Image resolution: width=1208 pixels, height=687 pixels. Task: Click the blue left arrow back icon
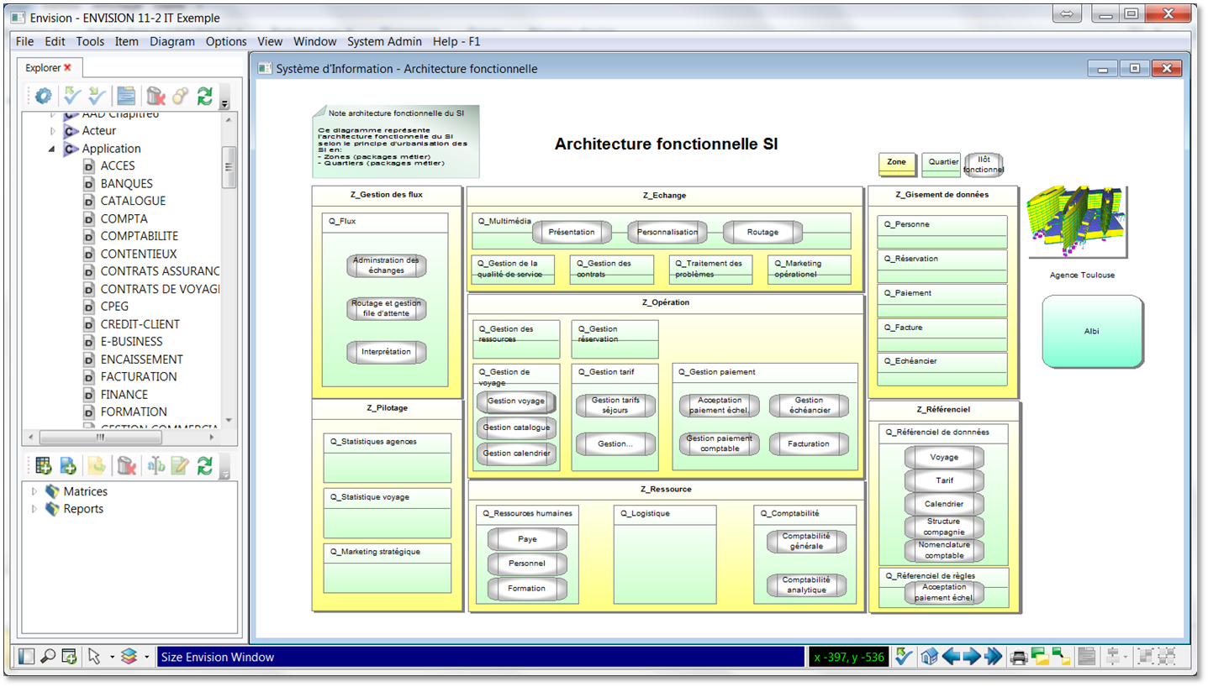(951, 657)
